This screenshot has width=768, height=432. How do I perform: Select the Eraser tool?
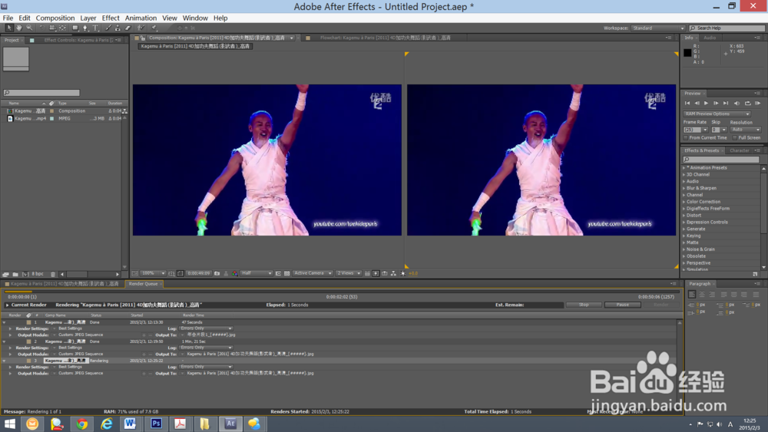(127, 28)
